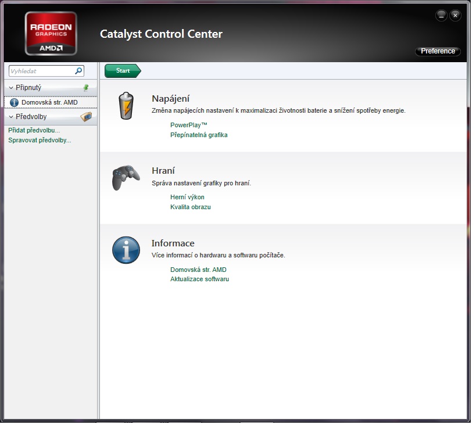
Task: Click the blue Informace info icon
Action: point(126,250)
